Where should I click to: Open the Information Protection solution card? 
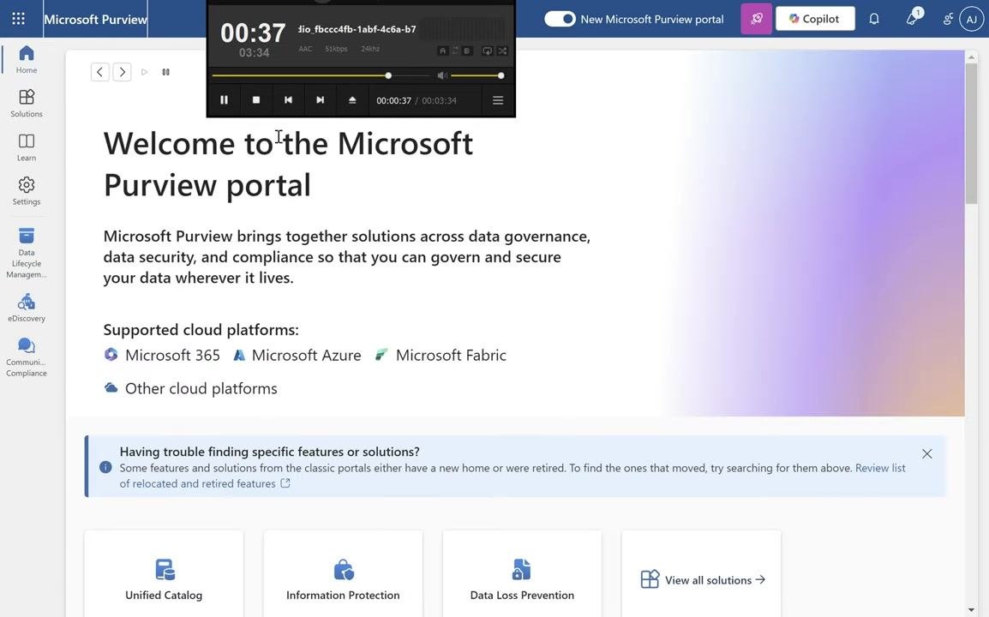coord(343,573)
